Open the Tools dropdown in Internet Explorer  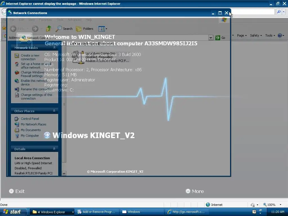270,35
